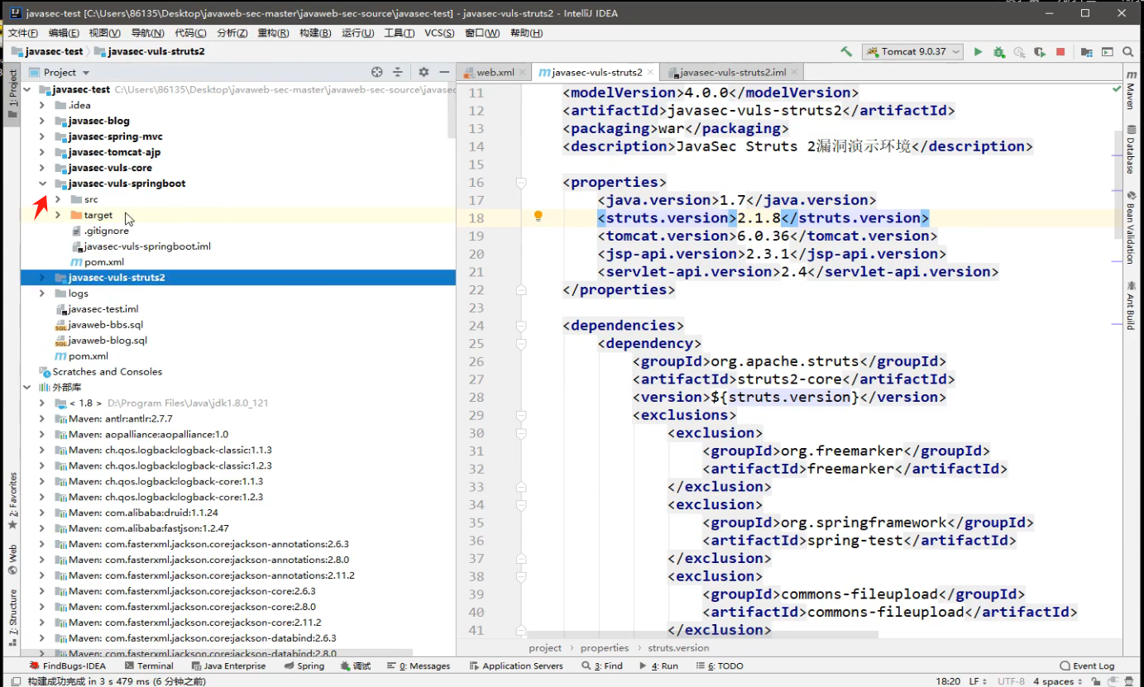The height and width of the screenshot is (687, 1144).
Task: Hide the Project panel with minus icon
Action: click(444, 72)
